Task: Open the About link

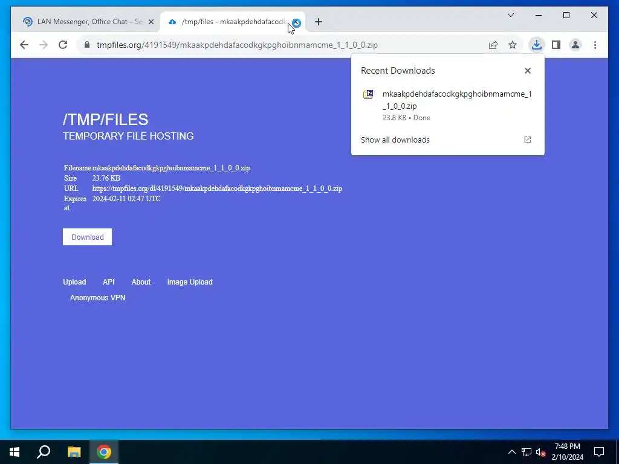Action: point(141,282)
